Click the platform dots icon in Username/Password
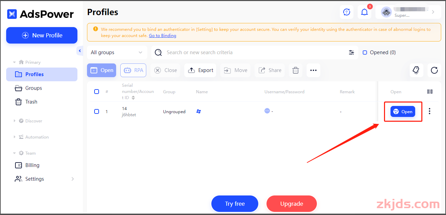 coord(267,111)
